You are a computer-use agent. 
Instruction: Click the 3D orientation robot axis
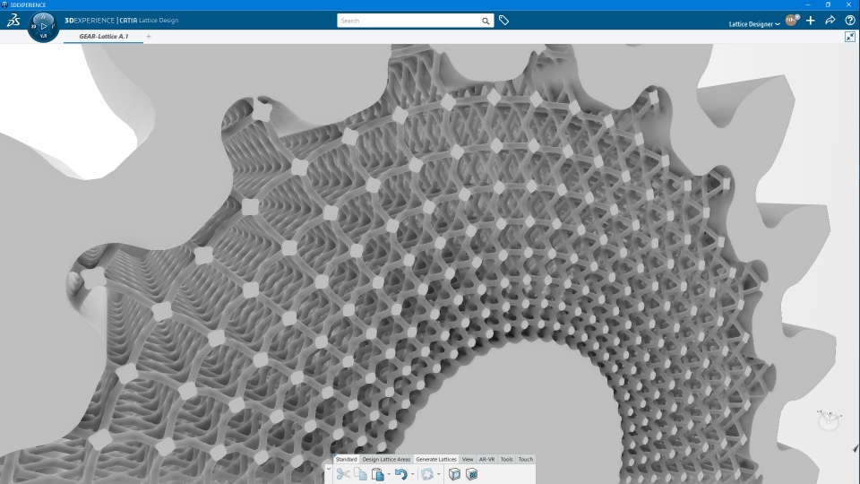[829, 419]
